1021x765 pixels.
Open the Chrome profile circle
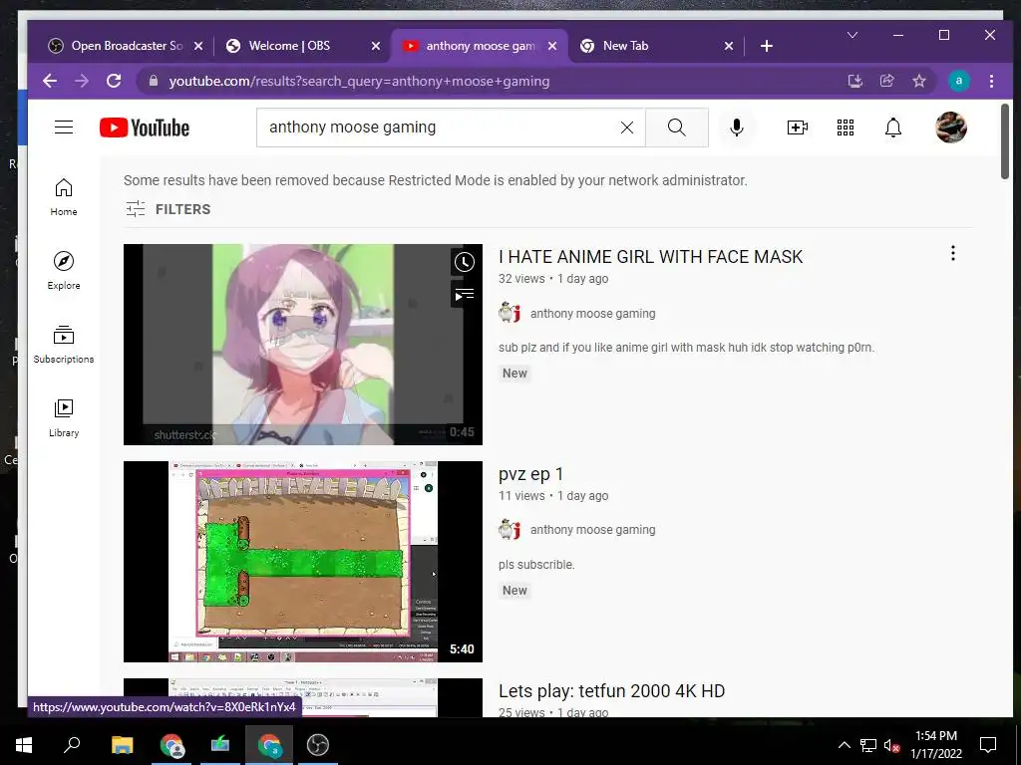click(958, 81)
